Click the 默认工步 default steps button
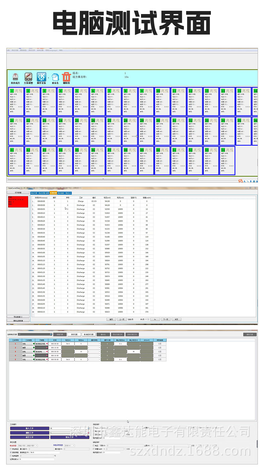 (70, 437)
